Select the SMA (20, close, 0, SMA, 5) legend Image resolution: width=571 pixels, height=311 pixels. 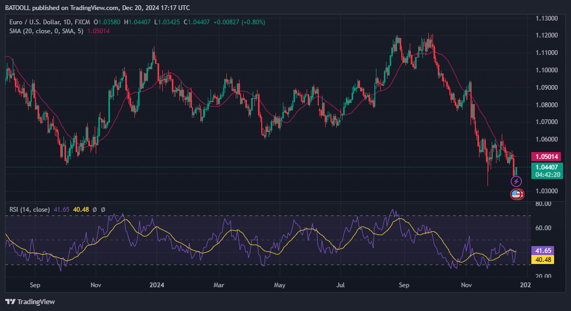(x=46, y=31)
